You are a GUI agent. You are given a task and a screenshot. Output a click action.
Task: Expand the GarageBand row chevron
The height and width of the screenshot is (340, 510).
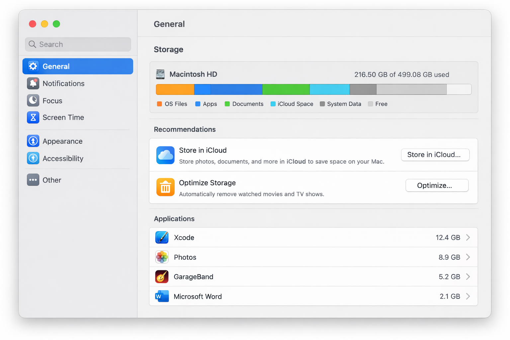click(x=468, y=277)
